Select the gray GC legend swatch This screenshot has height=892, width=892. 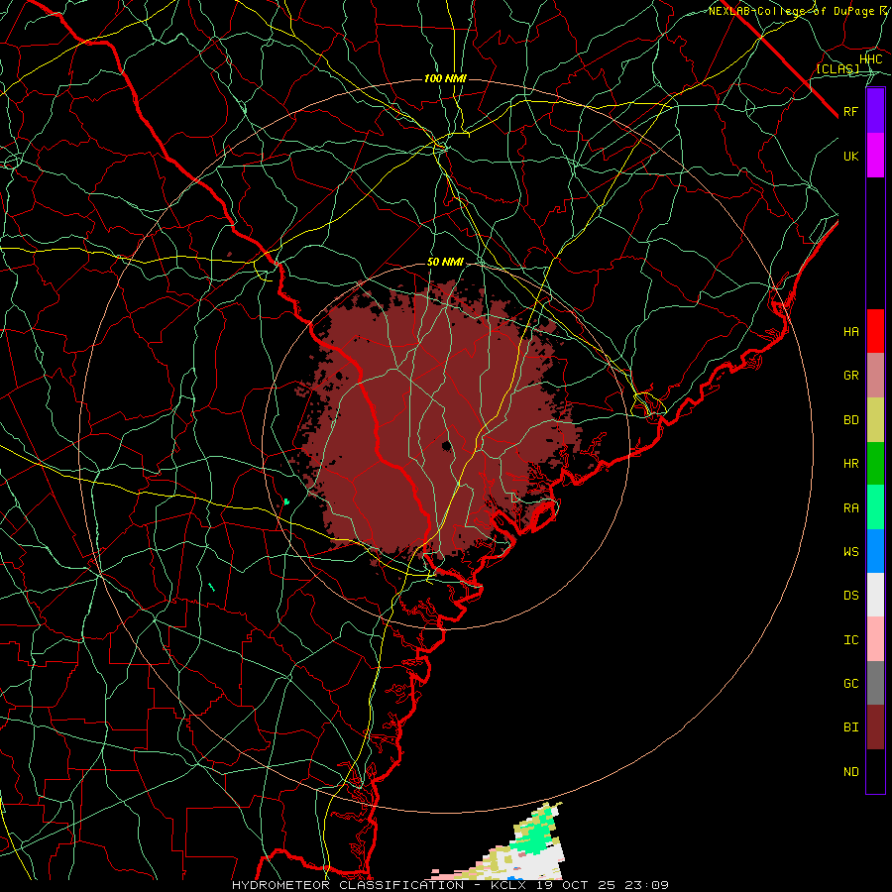point(875,683)
